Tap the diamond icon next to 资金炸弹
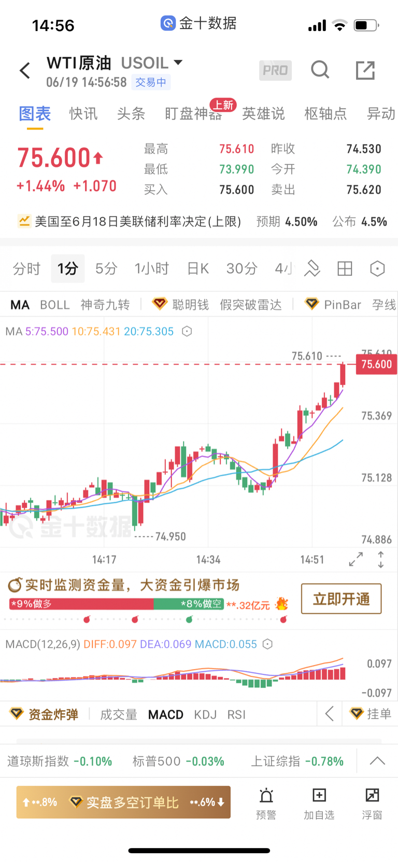The image size is (398, 862). click(x=17, y=714)
